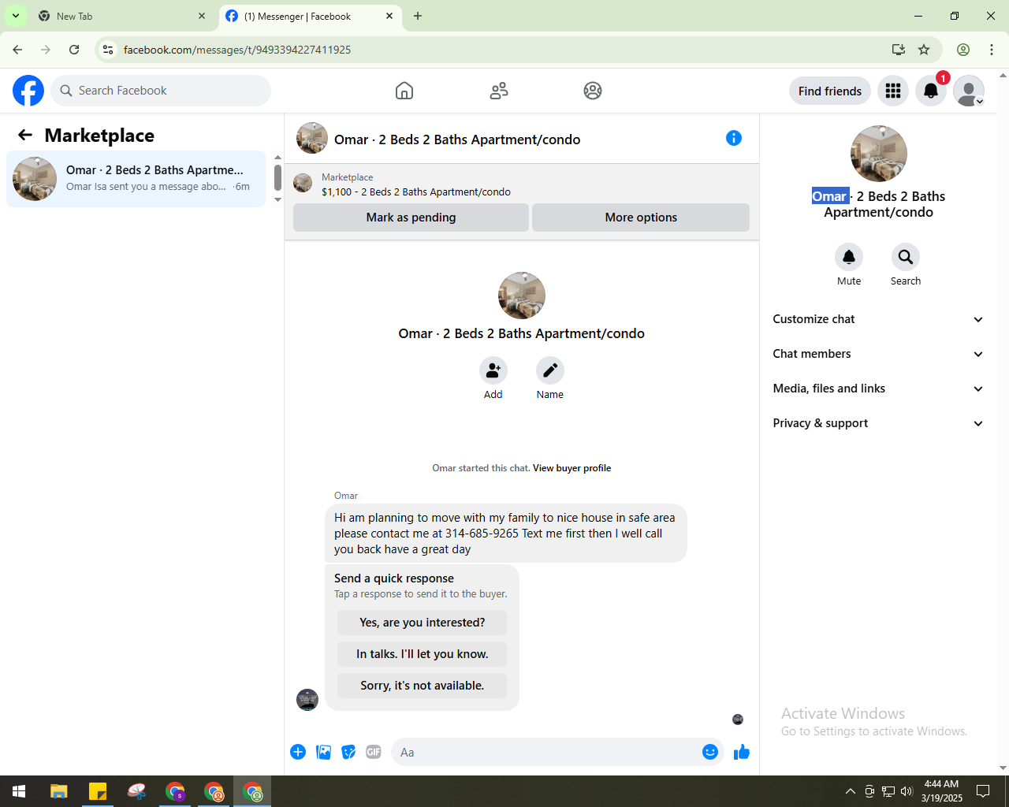The image size is (1009, 807).
Task: Install app icon in address bar
Action: click(x=899, y=50)
